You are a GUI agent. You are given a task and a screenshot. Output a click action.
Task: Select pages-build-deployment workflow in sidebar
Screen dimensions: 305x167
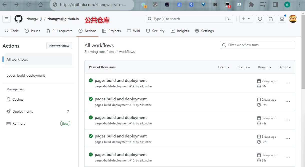tap(26, 75)
